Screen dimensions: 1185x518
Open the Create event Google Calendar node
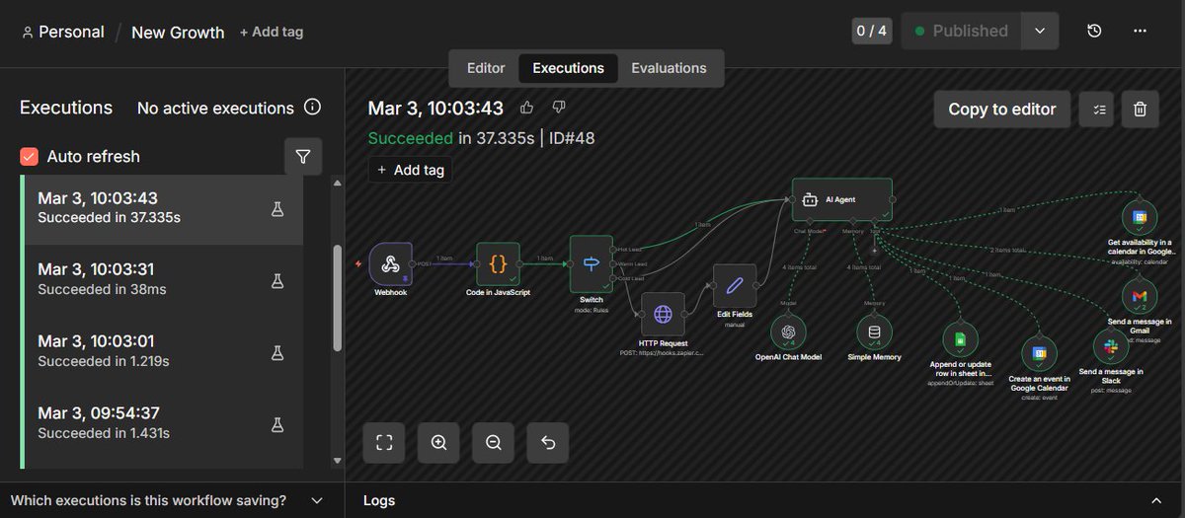(1039, 352)
